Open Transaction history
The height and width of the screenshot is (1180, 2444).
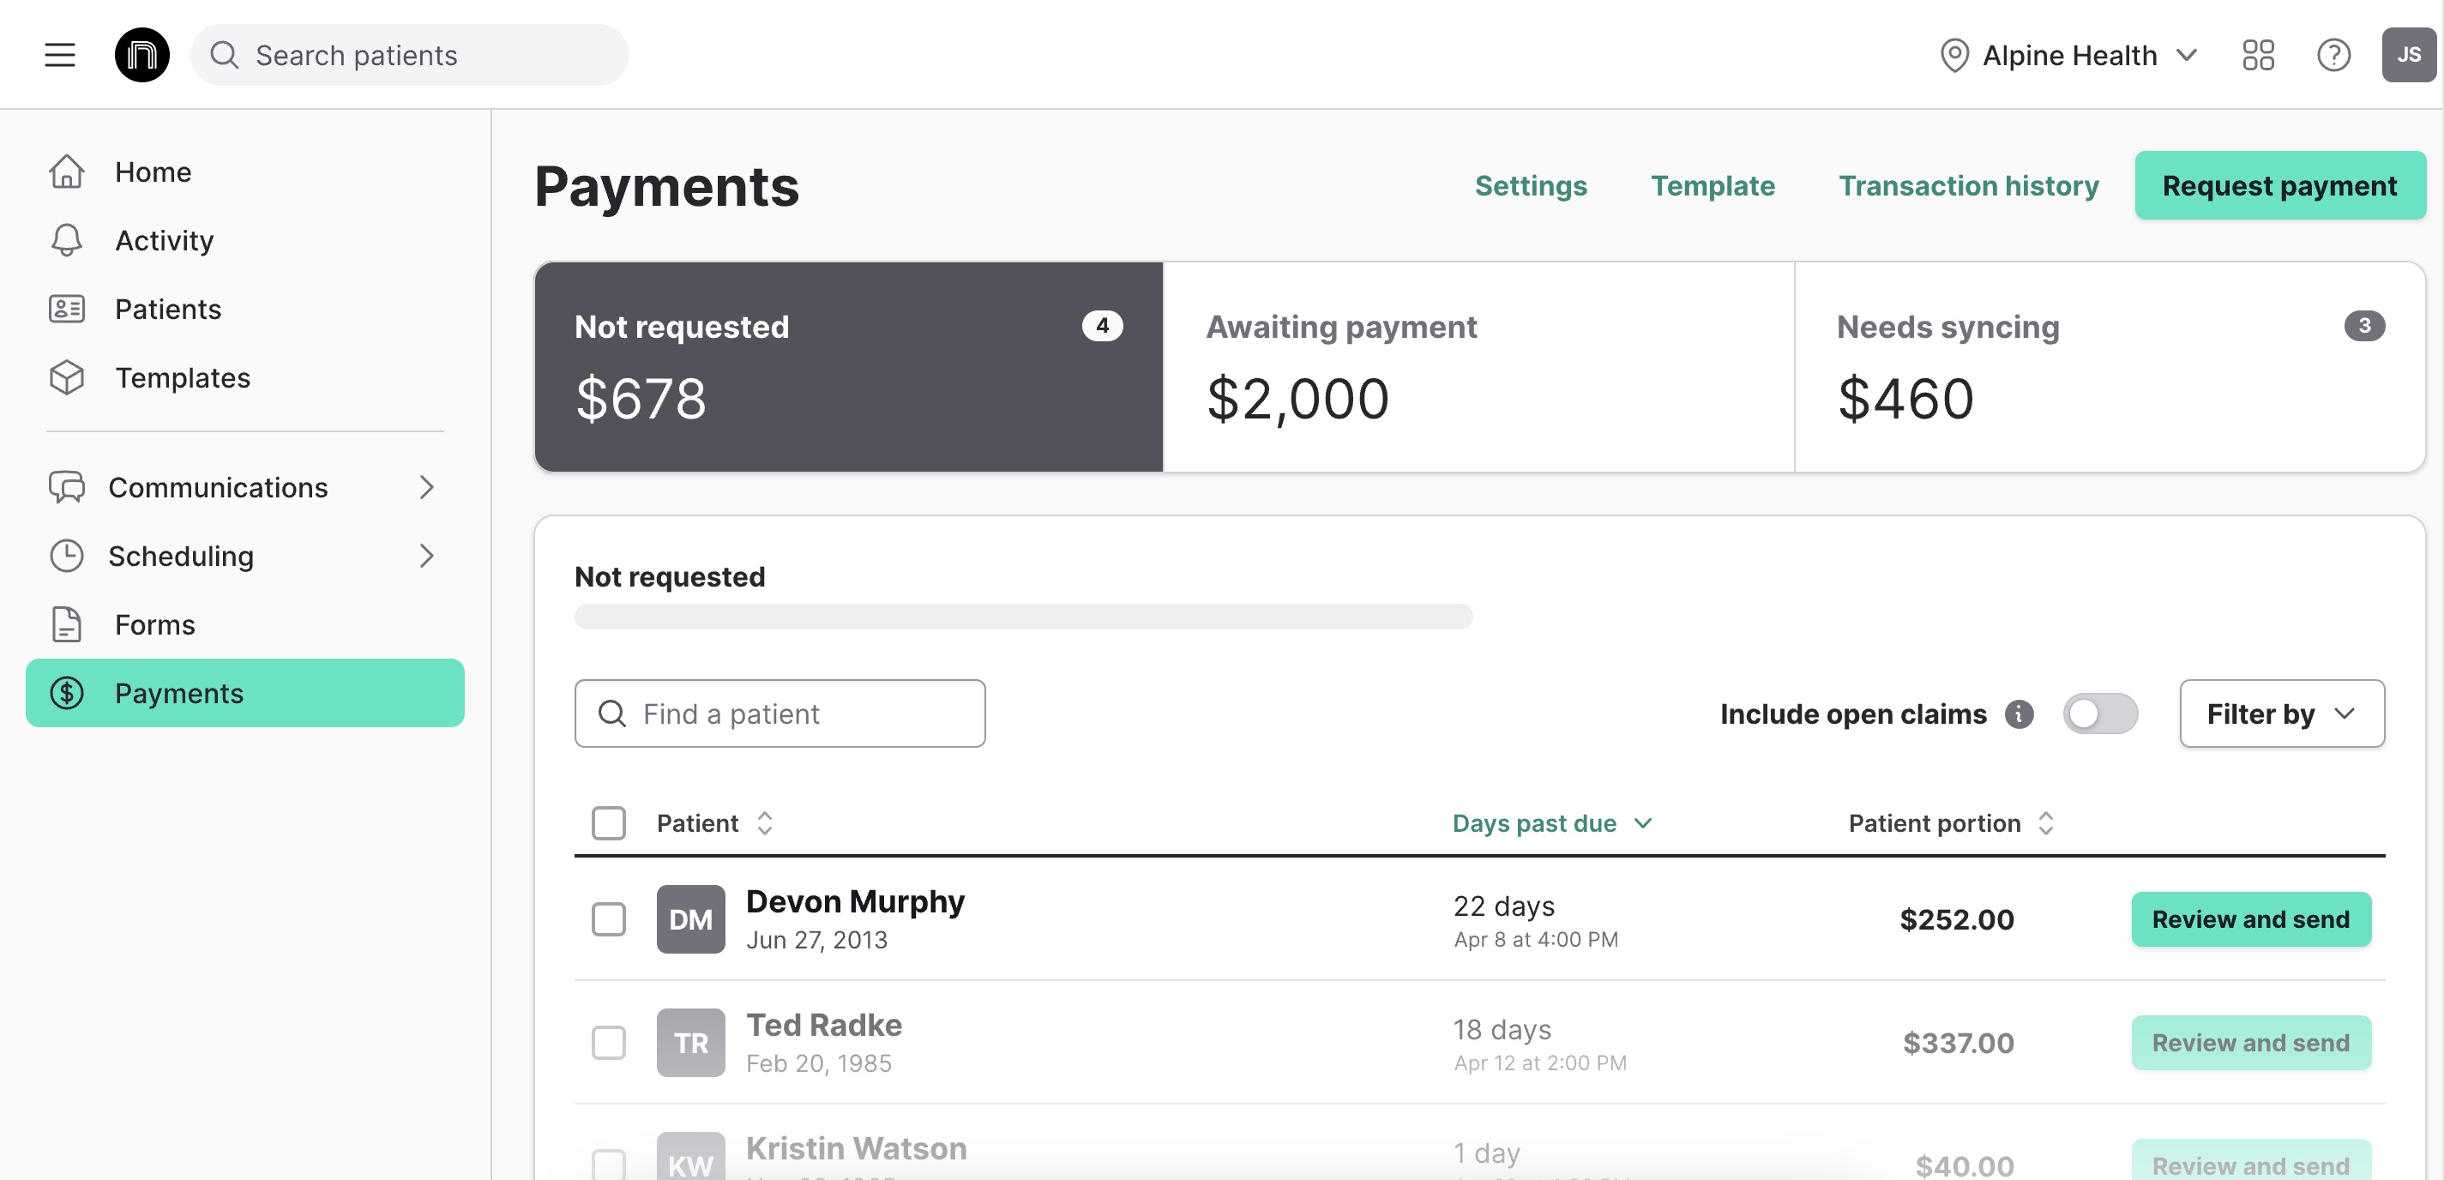tap(1969, 185)
